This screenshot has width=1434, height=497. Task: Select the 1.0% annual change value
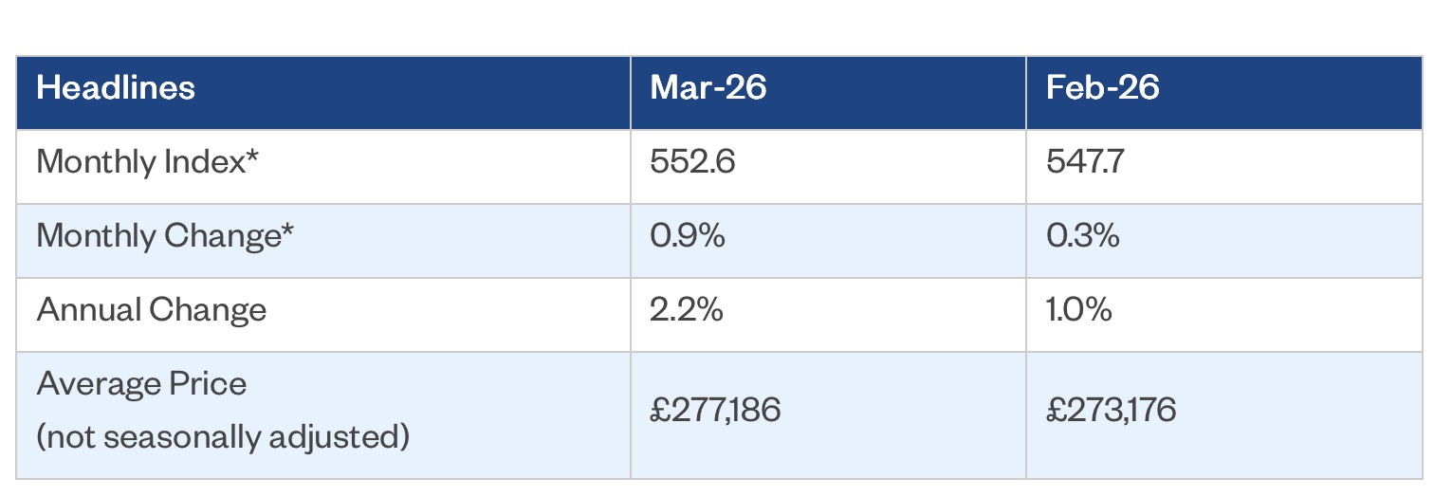[1079, 310]
